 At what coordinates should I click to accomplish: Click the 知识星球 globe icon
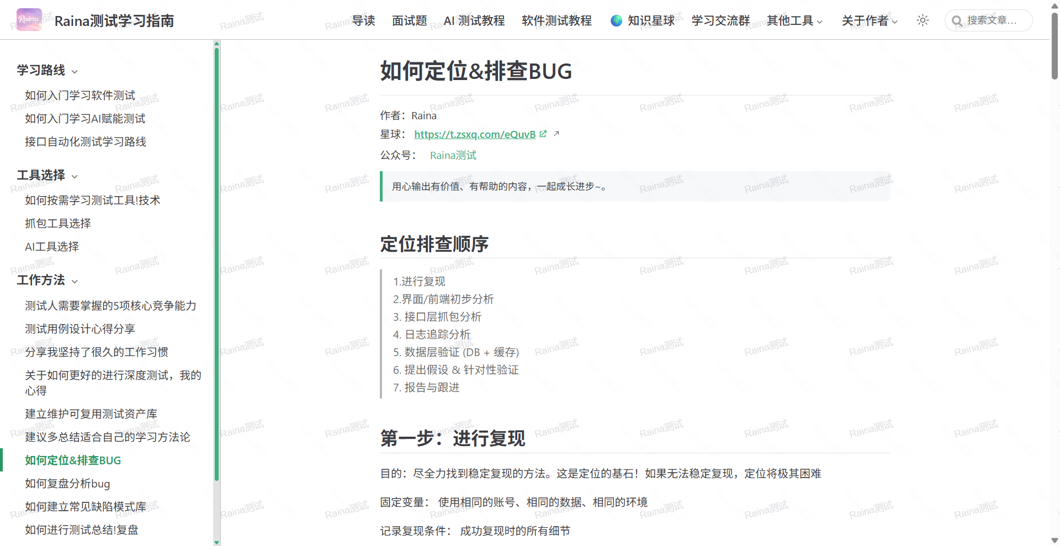point(617,20)
